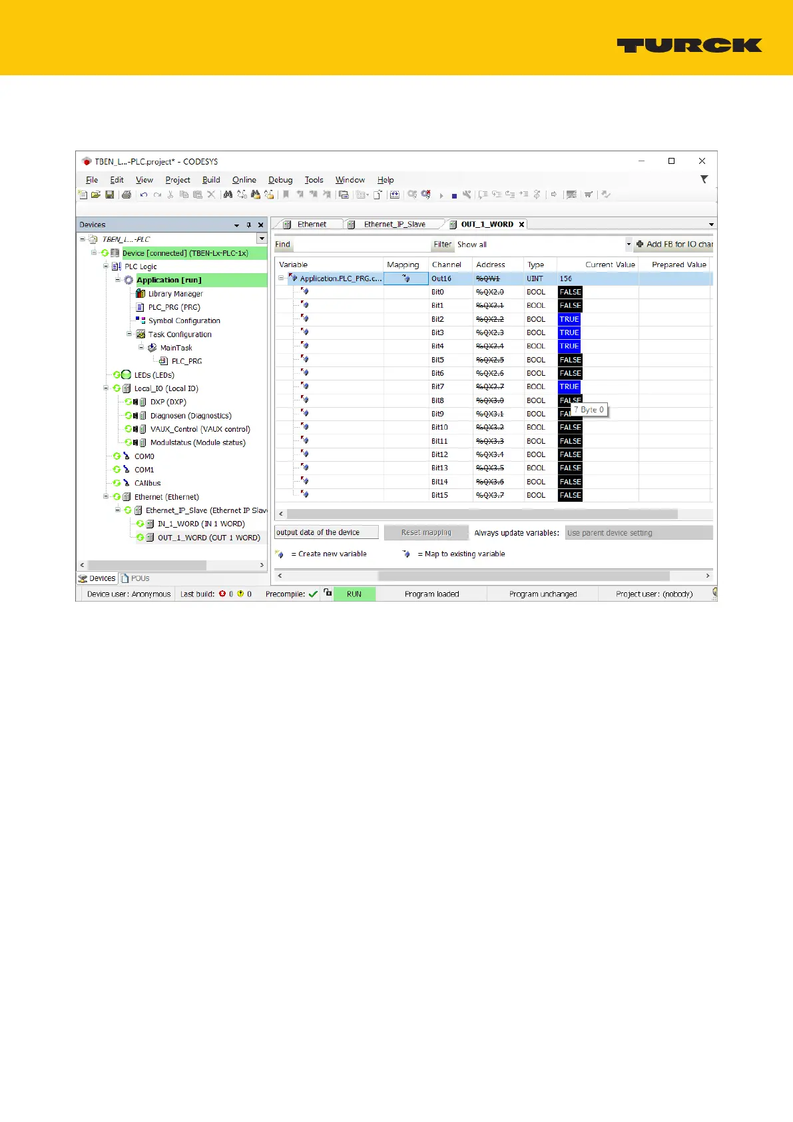This screenshot has width=793, height=1122.
Task: Open the Debug menu
Action: 280,180
